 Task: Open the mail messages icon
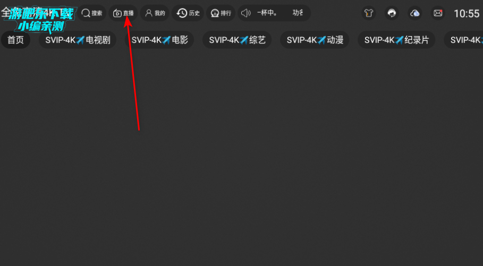[438, 13]
